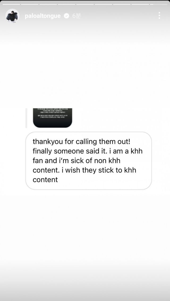
Task: Click the word 'content' on bubble's last line
Action: (45, 180)
